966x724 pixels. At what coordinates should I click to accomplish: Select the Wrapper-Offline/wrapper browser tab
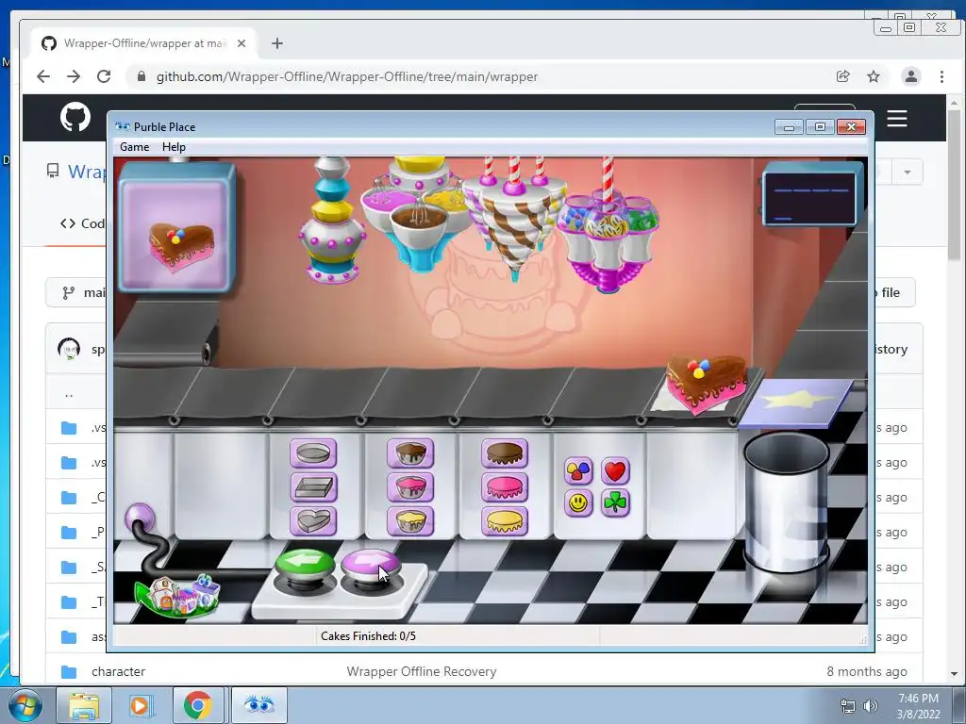pos(144,43)
